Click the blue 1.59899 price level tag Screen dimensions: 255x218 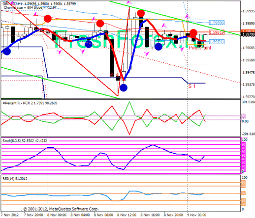point(217,23)
